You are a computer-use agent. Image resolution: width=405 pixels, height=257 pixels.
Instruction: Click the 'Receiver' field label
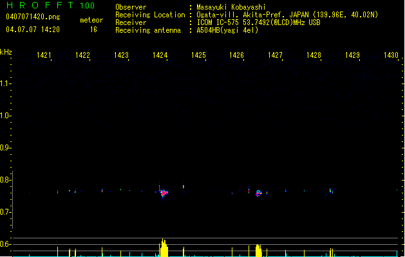pos(131,22)
